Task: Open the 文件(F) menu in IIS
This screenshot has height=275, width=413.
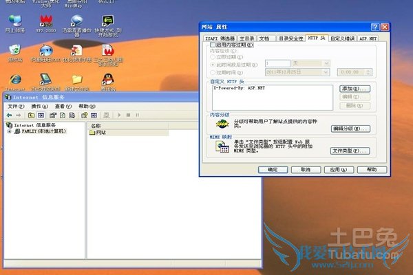Action: [16, 107]
